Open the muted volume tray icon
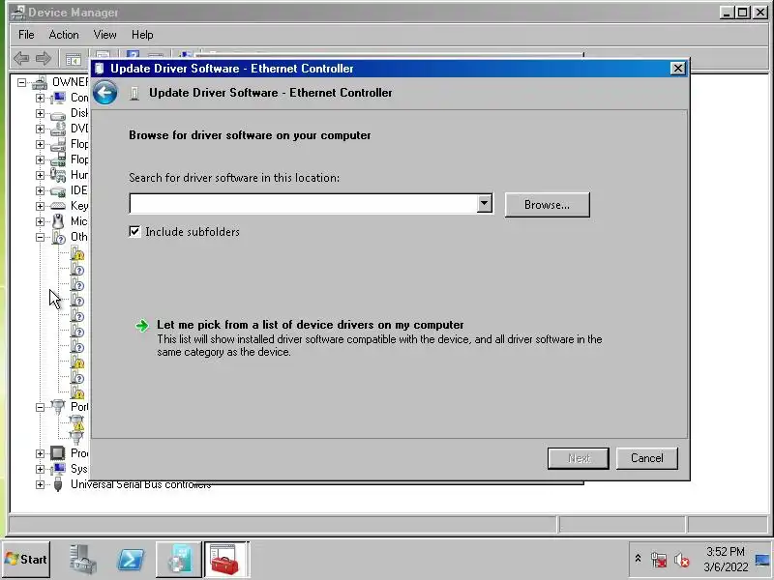The height and width of the screenshot is (580, 774). coord(682,560)
